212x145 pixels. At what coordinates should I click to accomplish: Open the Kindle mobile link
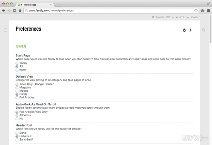tap(194, 17)
